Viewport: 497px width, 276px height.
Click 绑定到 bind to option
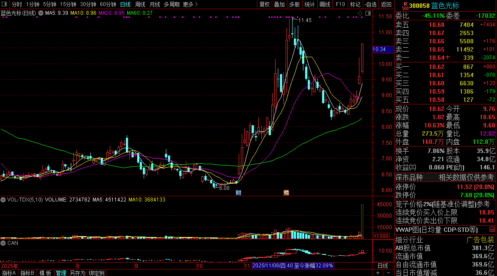click(97, 273)
